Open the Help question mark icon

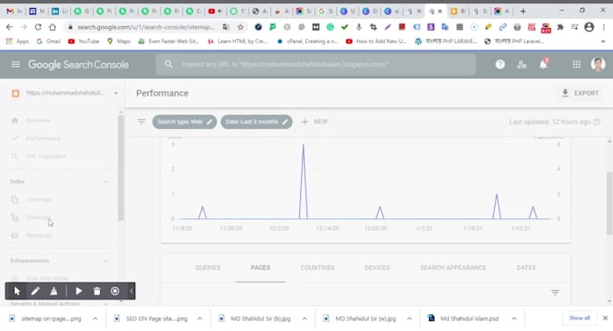click(500, 65)
